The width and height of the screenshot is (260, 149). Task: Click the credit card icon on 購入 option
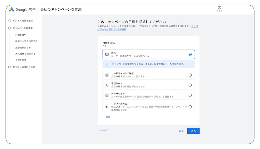click(x=107, y=54)
